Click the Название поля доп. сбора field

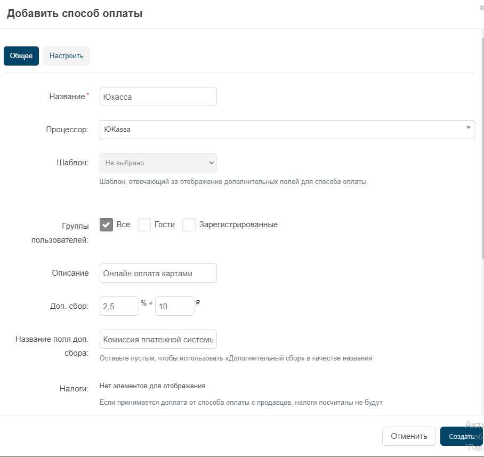coord(158,339)
